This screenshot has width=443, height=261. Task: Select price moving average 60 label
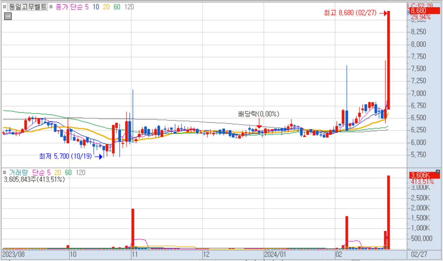[117, 7]
